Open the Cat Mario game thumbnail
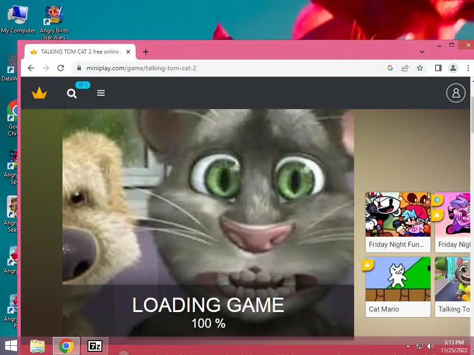474x355 pixels. click(x=398, y=279)
